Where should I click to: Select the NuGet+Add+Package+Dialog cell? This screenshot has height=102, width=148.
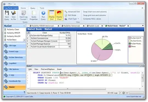pyautogui.click(x=45, y=35)
